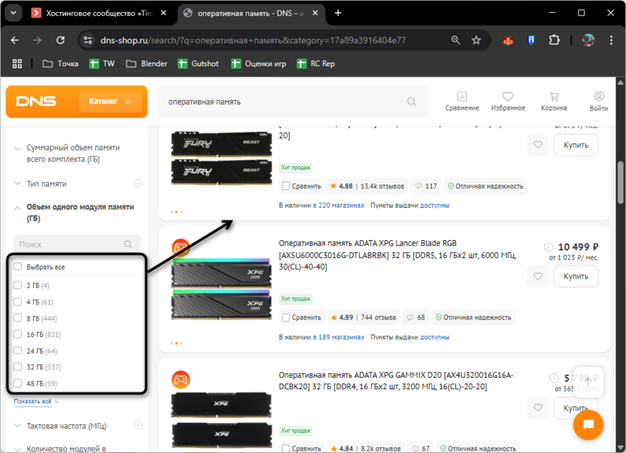Check the 4 ГБ filter checkbox
626x453 pixels.
pyautogui.click(x=17, y=302)
